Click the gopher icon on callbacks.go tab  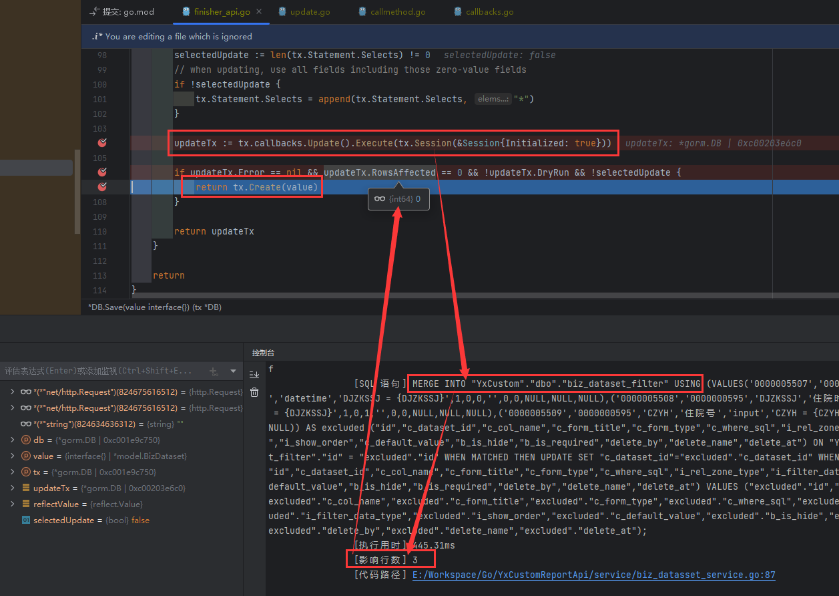(457, 11)
